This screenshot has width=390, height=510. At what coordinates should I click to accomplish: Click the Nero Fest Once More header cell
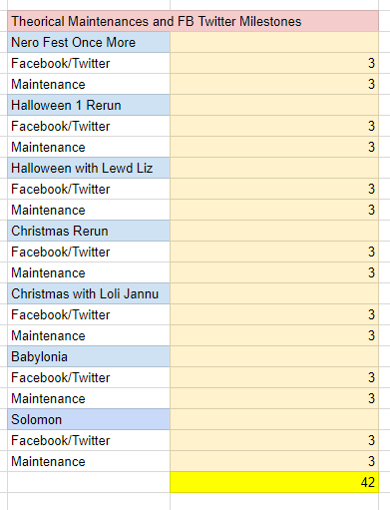(x=89, y=42)
